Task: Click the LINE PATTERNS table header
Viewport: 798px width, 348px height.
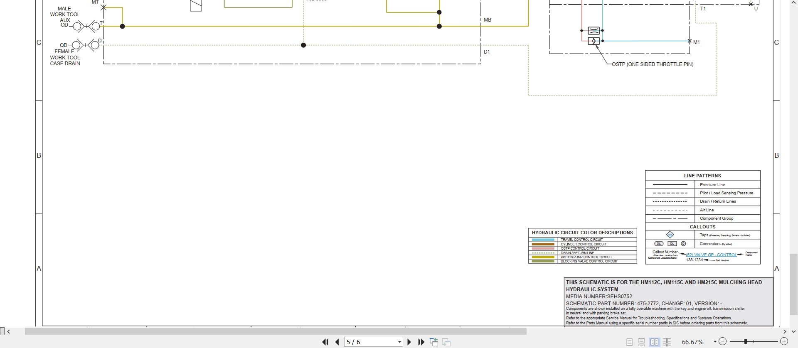Action: pos(702,176)
